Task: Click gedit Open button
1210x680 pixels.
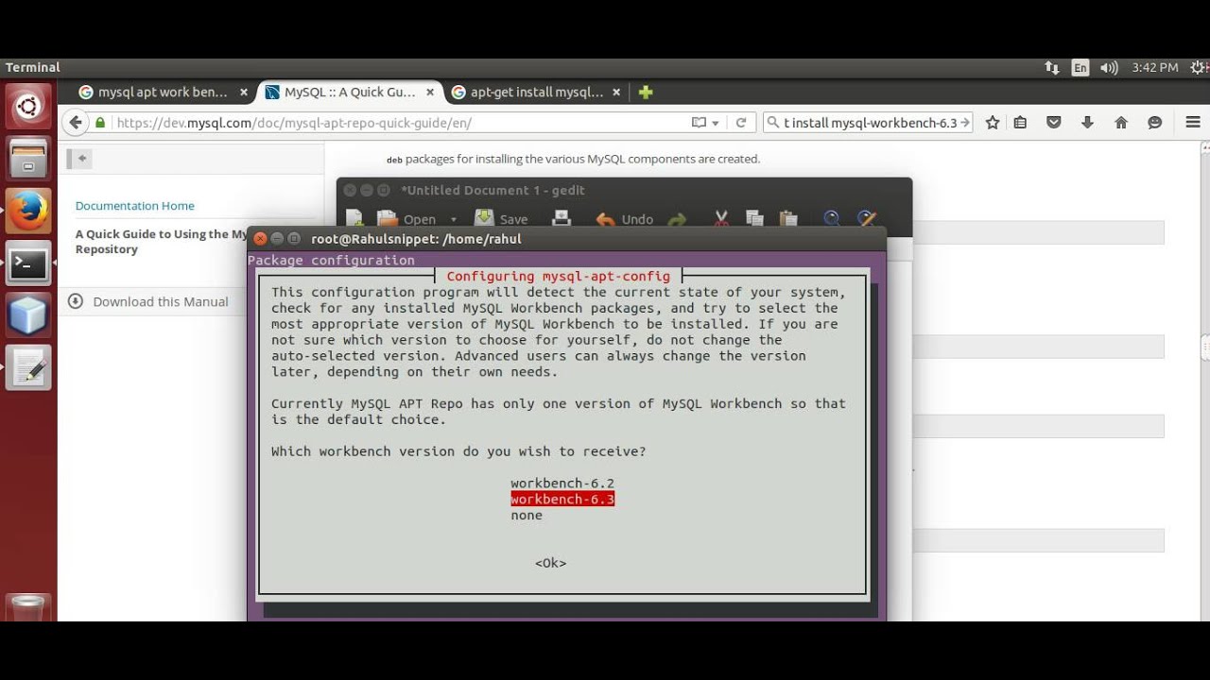Action: click(x=406, y=219)
